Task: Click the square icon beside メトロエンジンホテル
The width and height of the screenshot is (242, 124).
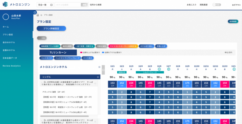Action: click(x=100, y=67)
